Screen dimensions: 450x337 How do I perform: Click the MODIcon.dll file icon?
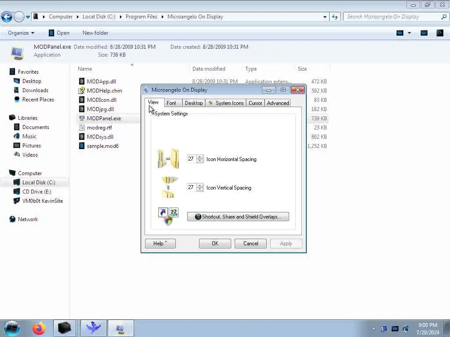pos(82,100)
